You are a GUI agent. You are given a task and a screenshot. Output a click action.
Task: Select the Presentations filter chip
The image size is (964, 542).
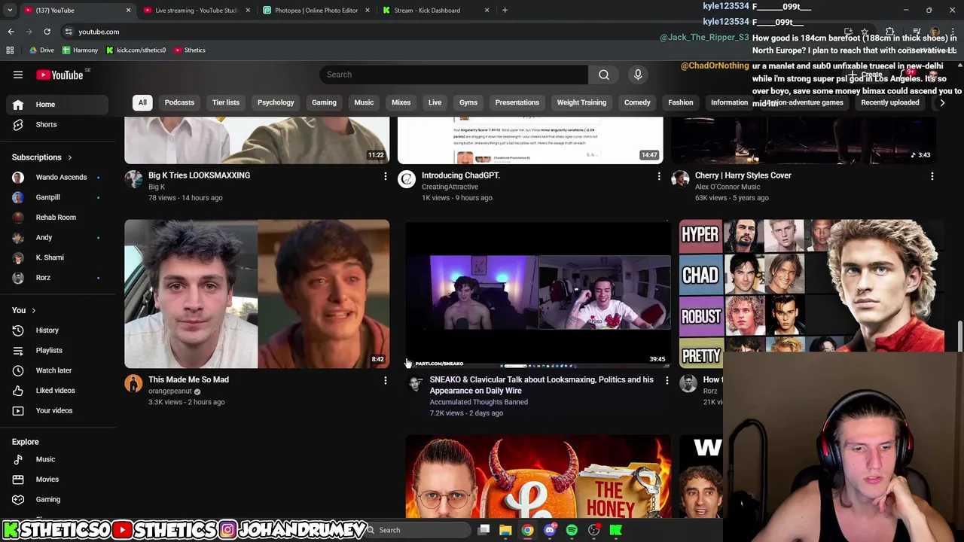pos(517,102)
